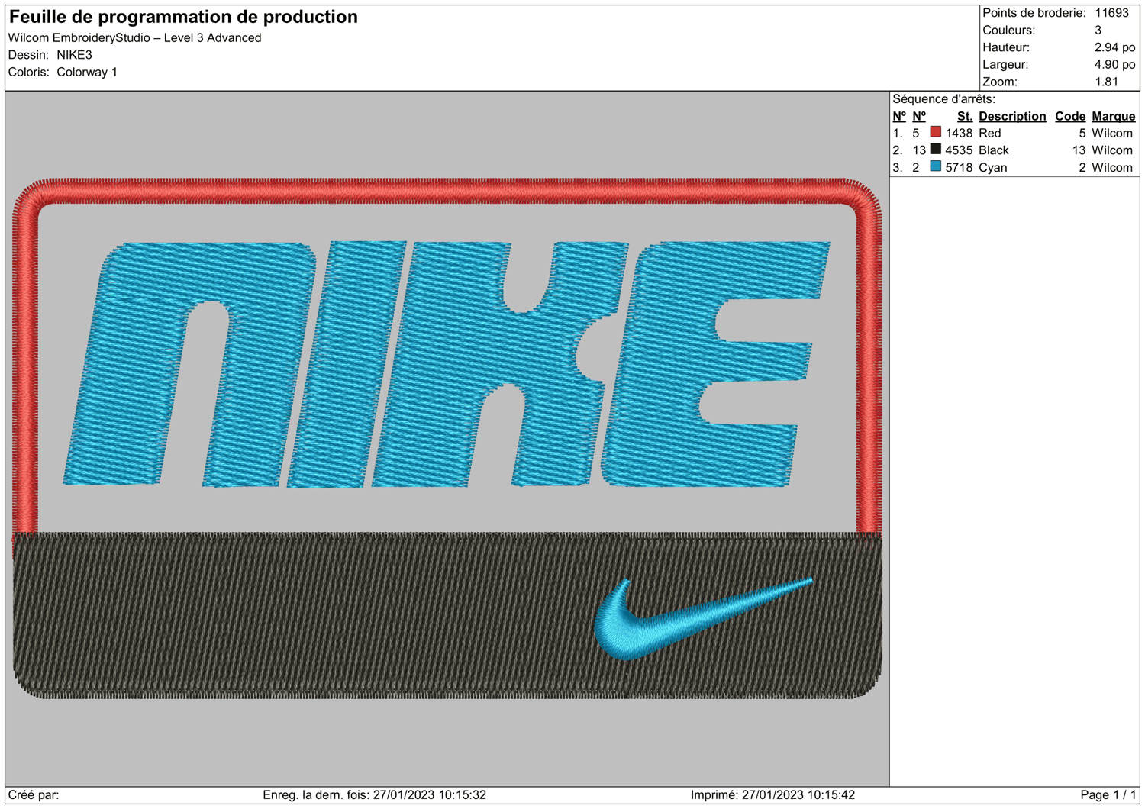
Task: Click the 'Enreg. la dern. fois' timestamp
Action: [x=374, y=795]
